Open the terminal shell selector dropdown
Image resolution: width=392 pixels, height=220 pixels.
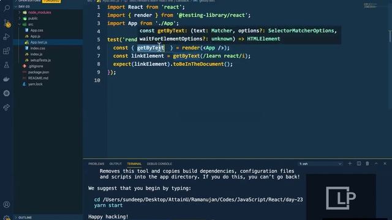point(320,164)
